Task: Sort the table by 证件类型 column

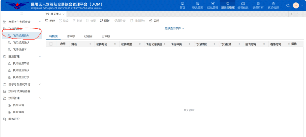Action: [140, 44]
